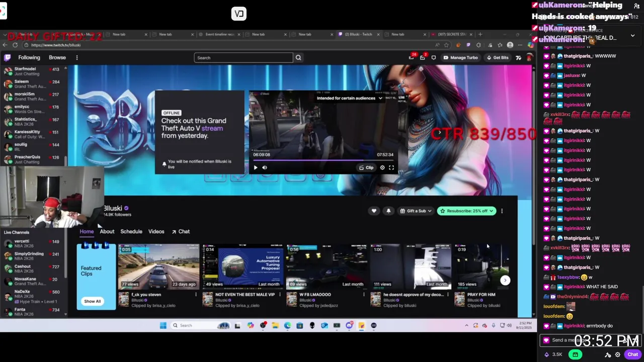Image resolution: width=644 pixels, height=362 pixels.
Task: Bookmark page with star icon
Action: 446,45
